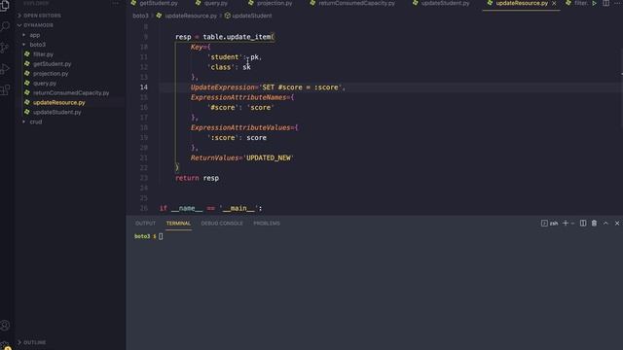Open query.py in the explorer
Screen dimensions: 623x350
pyautogui.click(x=45, y=84)
